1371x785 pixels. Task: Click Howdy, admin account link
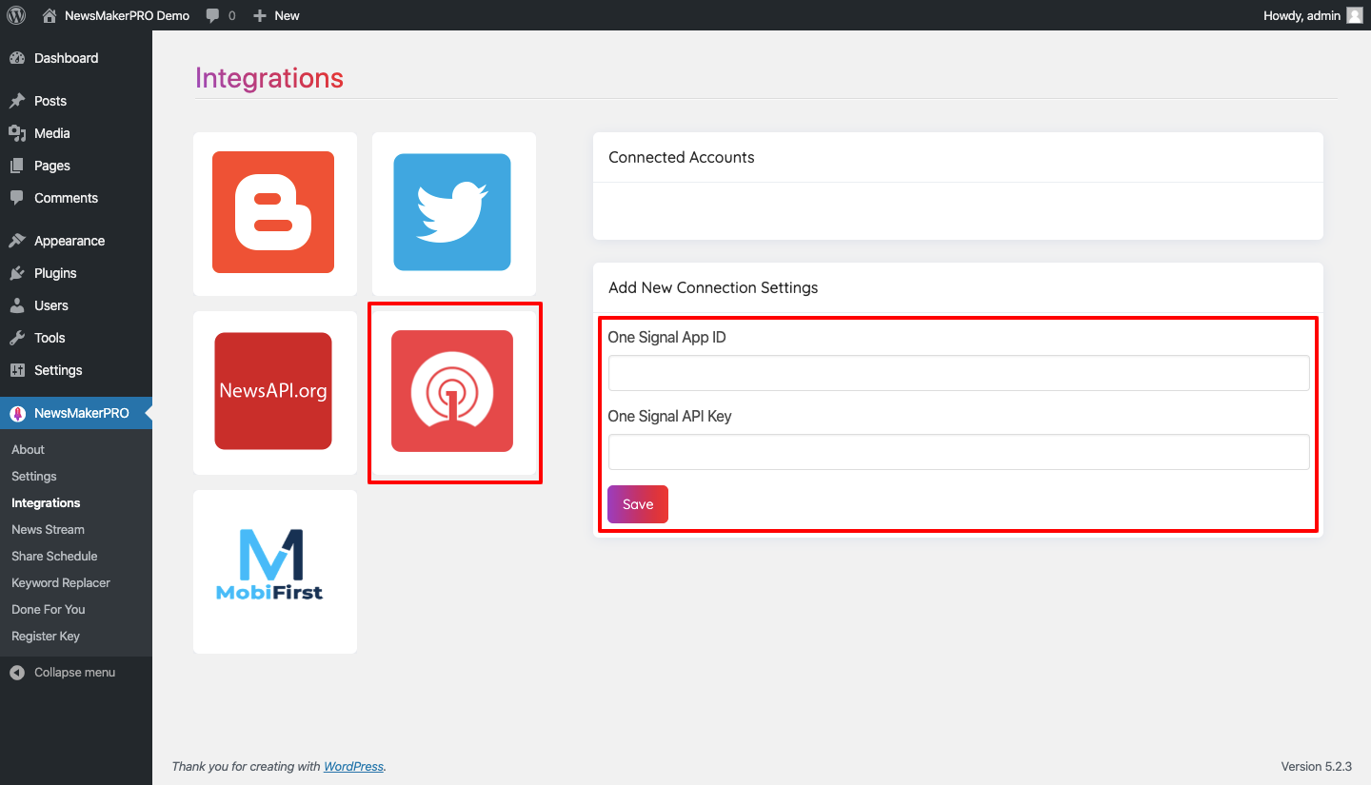click(x=1301, y=15)
